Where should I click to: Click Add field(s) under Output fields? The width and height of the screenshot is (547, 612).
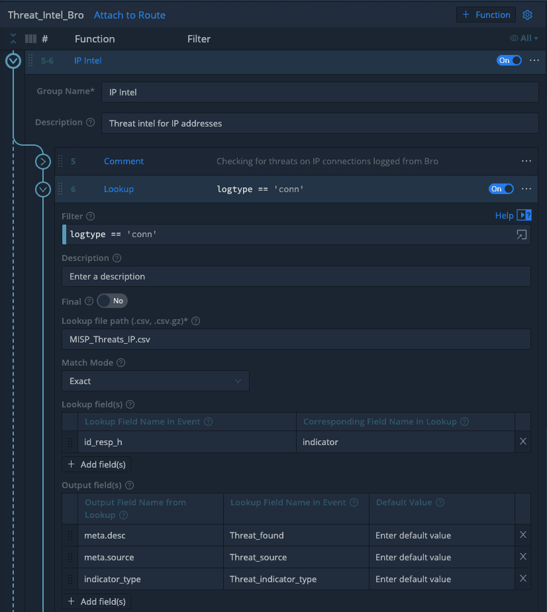(x=97, y=601)
